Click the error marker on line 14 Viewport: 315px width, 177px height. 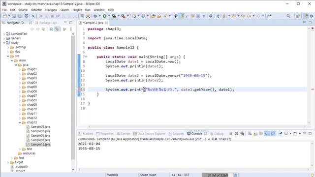(x=79, y=89)
